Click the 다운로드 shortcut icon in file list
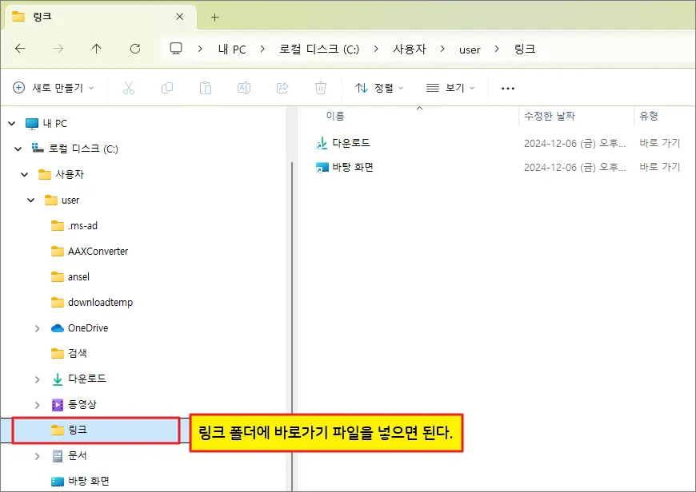 [x=322, y=143]
